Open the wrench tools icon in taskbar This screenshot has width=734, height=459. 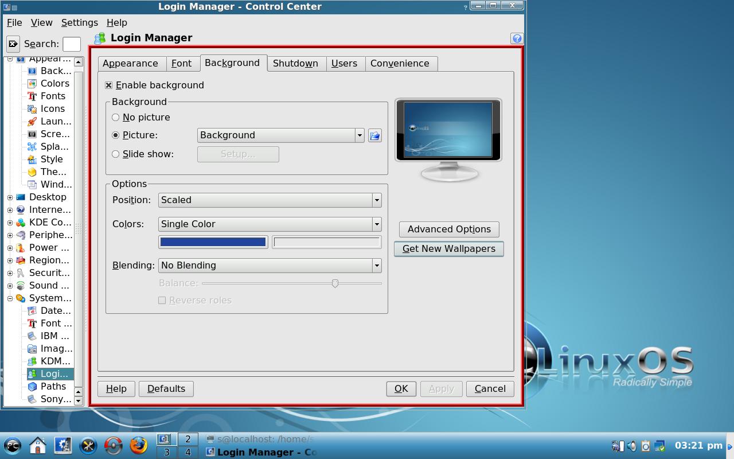click(88, 445)
